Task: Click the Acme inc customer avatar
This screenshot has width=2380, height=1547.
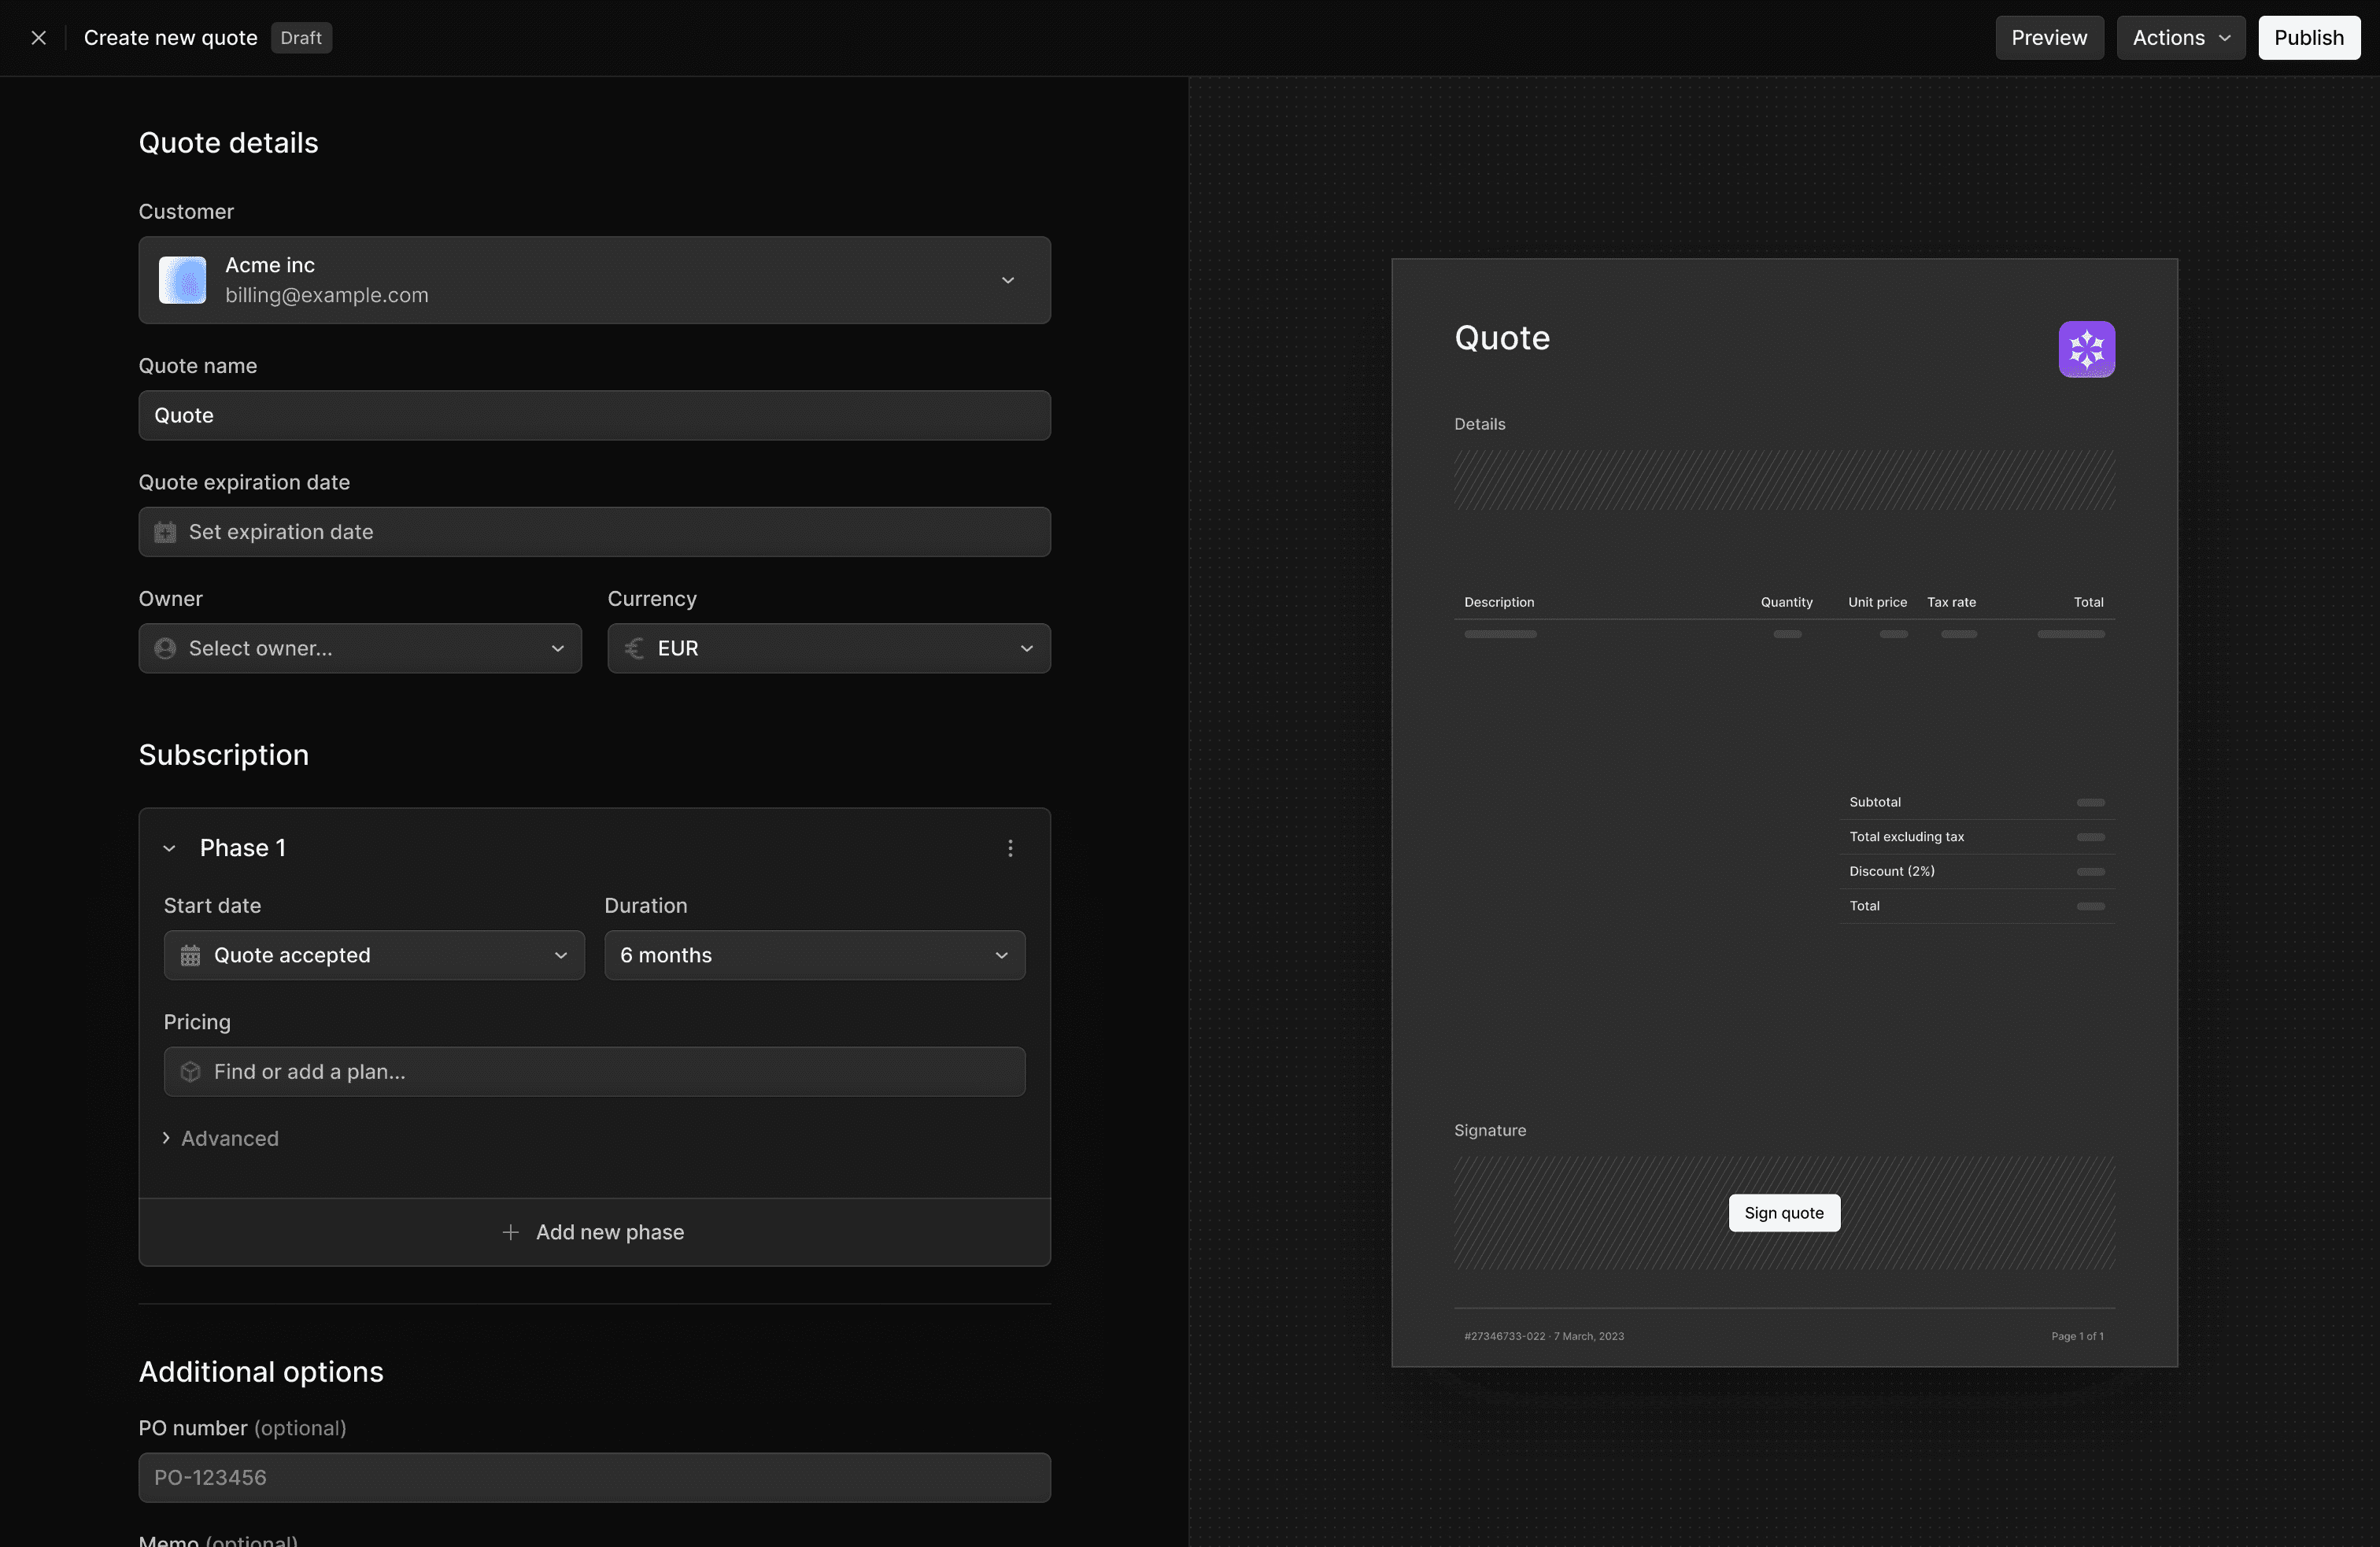Action: click(183, 280)
